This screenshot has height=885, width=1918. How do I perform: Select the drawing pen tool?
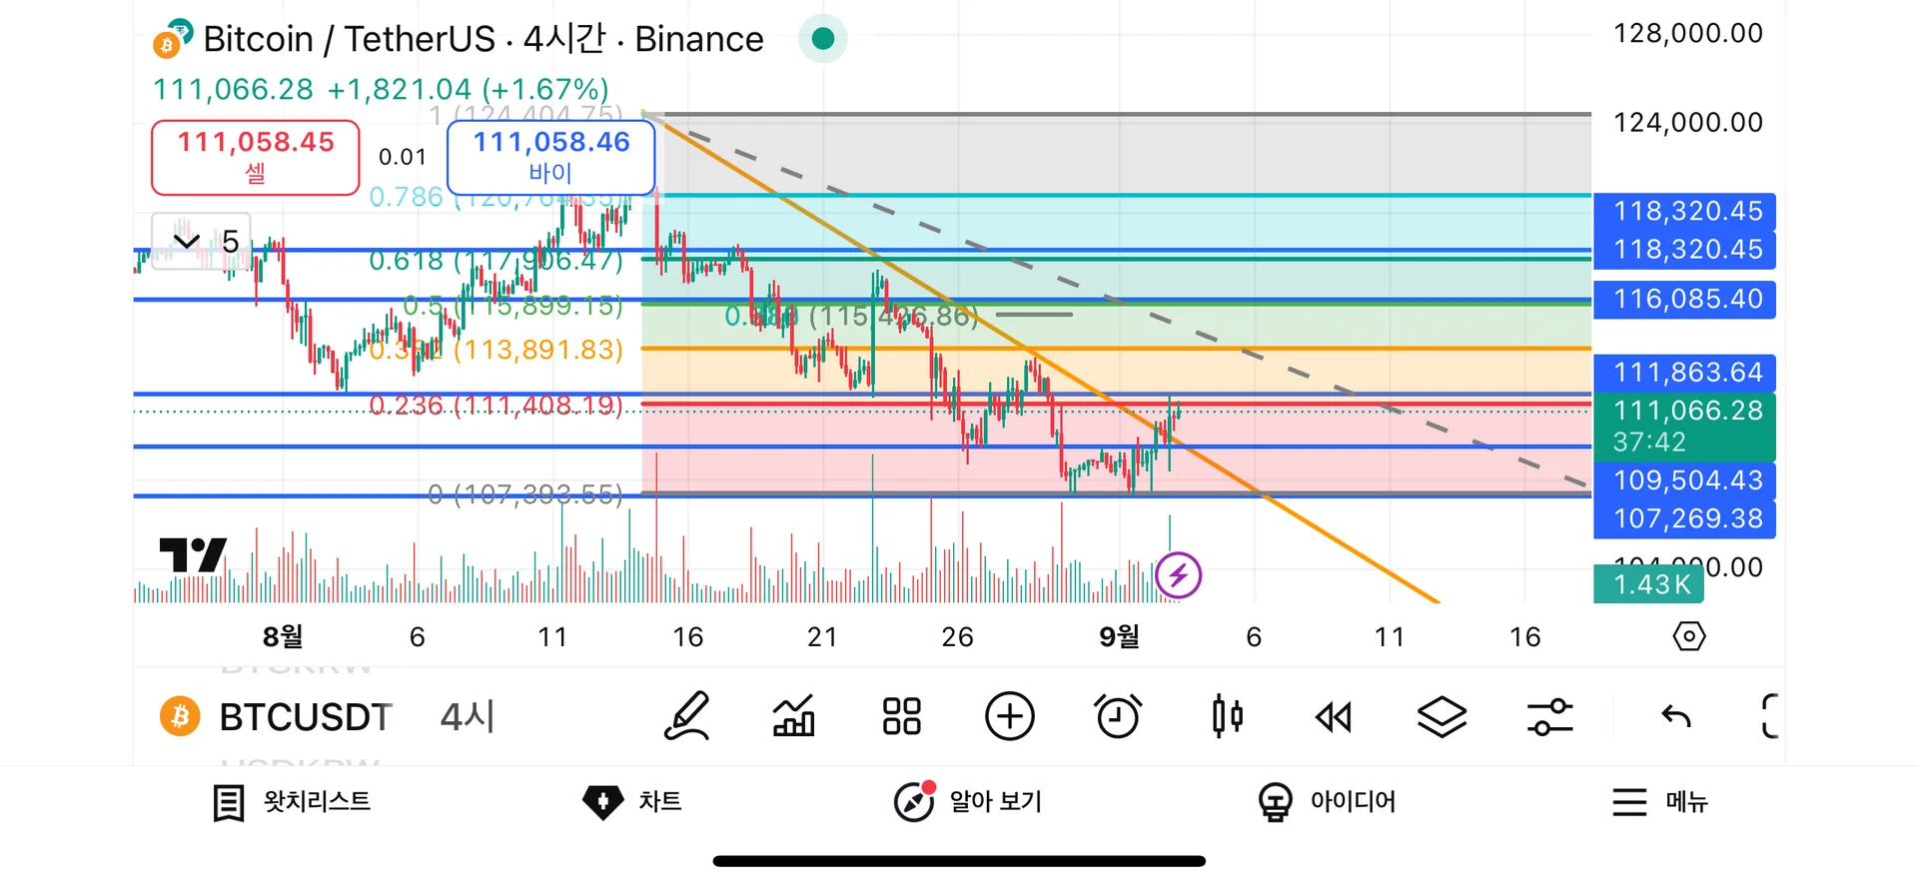(x=687, y=717)
